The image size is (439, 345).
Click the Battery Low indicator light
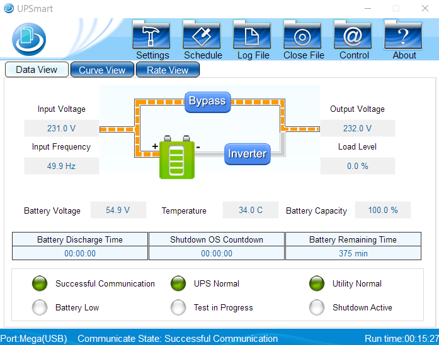tap(40, 307)
